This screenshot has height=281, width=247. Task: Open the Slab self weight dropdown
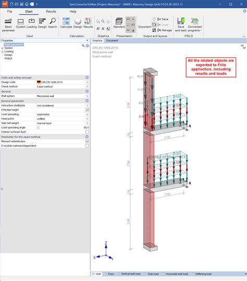pyautogui.click(x=87, y=123)
